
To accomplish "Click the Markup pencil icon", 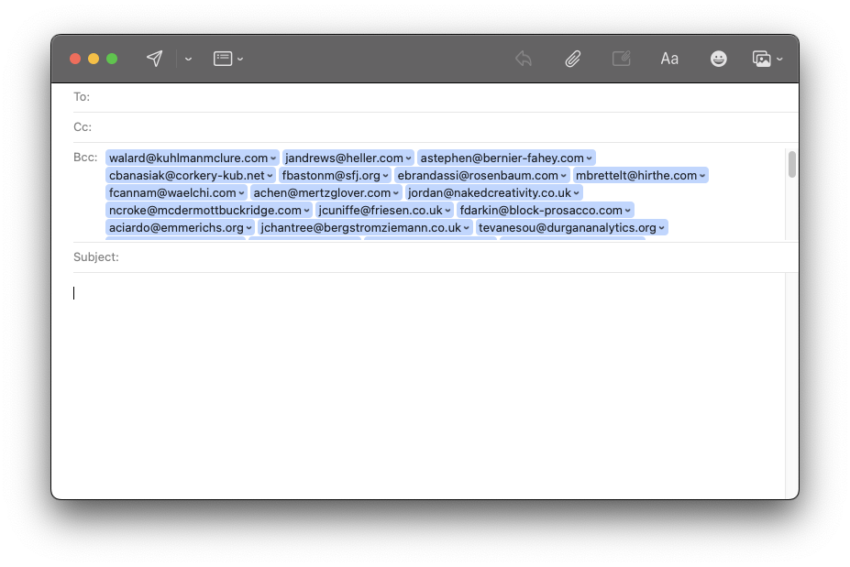I will tap(621, 59).
